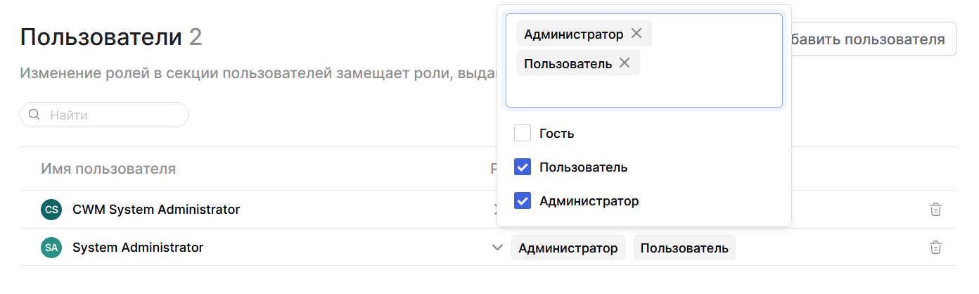Remove the Пользователь tag in role selector

coord(625,63)
